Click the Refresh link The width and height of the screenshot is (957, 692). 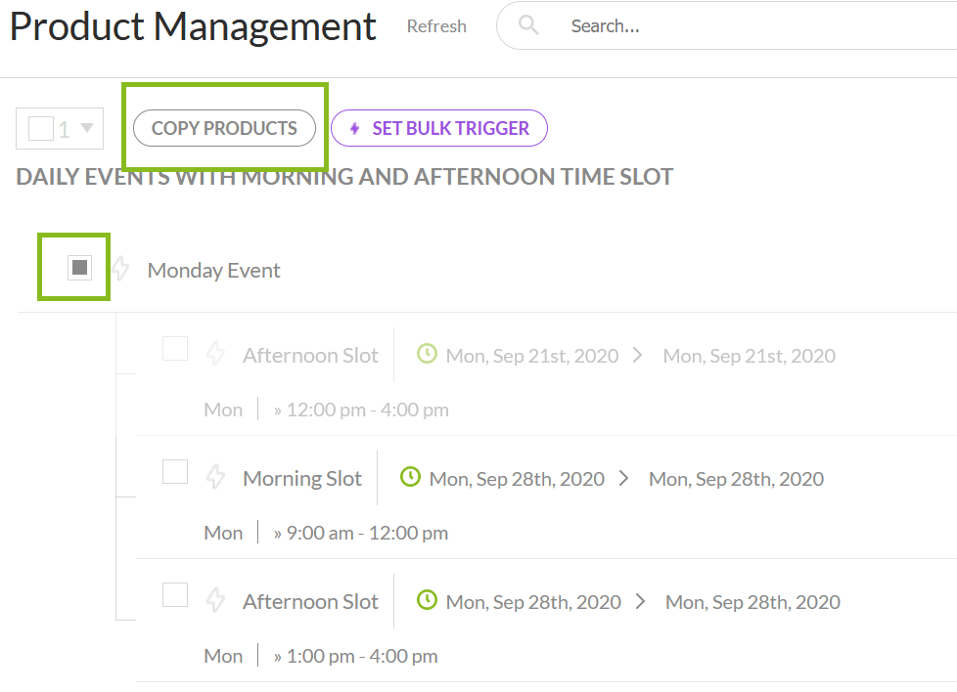436,26
